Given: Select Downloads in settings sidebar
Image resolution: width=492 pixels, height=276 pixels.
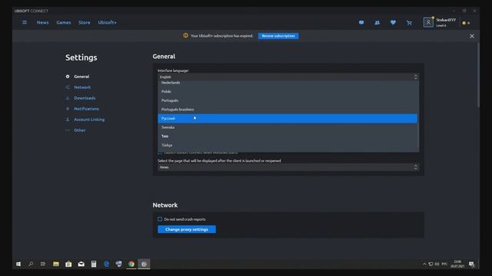Looking at the screenshot, I should point(85,98).
